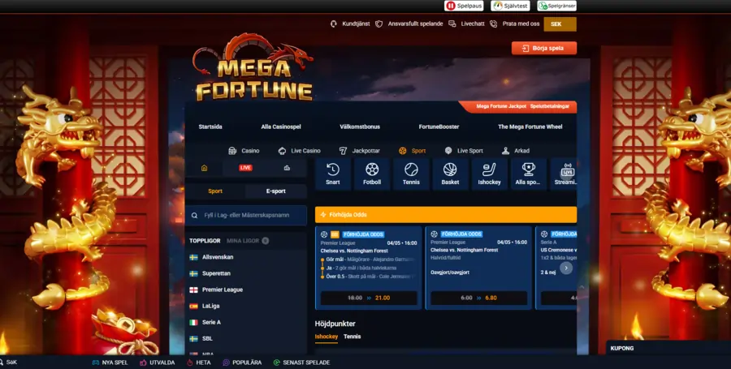
Task: Click the Prata med oss phone icon
Action: pyautogui.click(x=494, y=24)
